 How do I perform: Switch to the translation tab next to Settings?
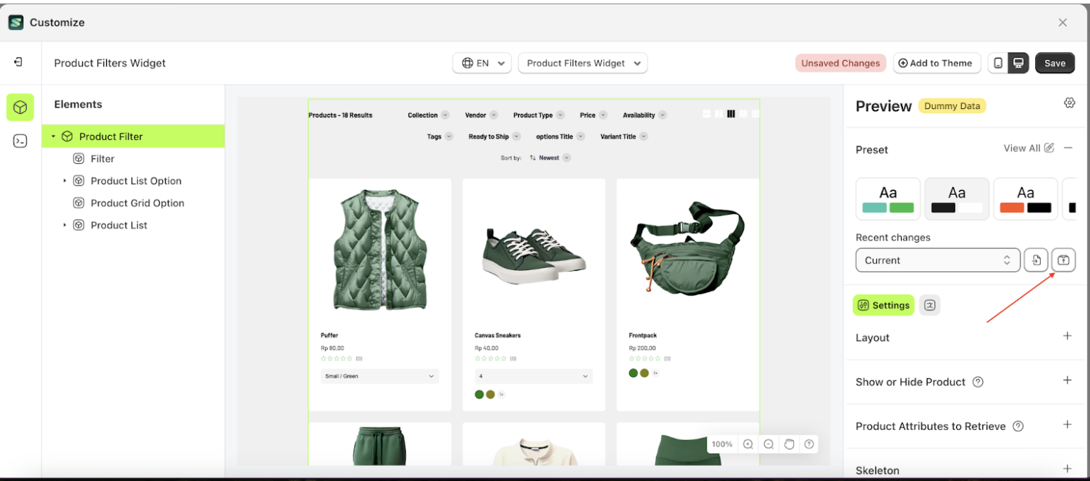click(930, 305)
